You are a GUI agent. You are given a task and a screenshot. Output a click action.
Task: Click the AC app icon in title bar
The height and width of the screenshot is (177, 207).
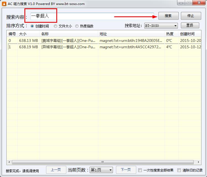pos(4,4)
